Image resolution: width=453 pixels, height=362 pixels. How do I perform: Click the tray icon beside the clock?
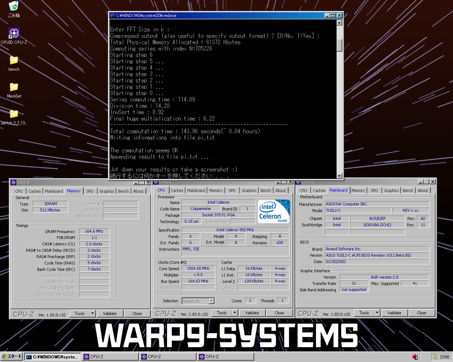pyautogui.click(x=435, y=357)
